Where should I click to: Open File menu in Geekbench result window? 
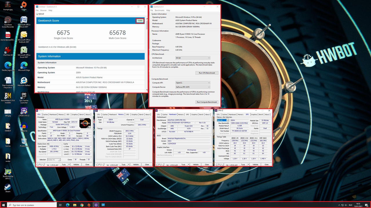(37, 10)
